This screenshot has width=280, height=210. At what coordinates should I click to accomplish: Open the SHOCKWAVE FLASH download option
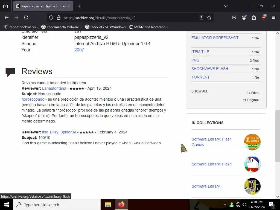pos(210,69)
